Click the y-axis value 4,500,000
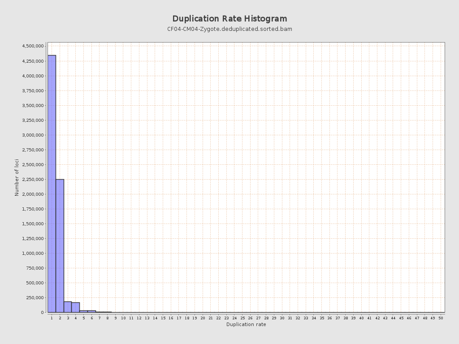 (33, 46)
